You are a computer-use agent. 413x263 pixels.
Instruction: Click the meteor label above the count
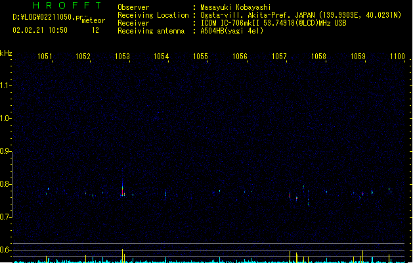point(93,20)
